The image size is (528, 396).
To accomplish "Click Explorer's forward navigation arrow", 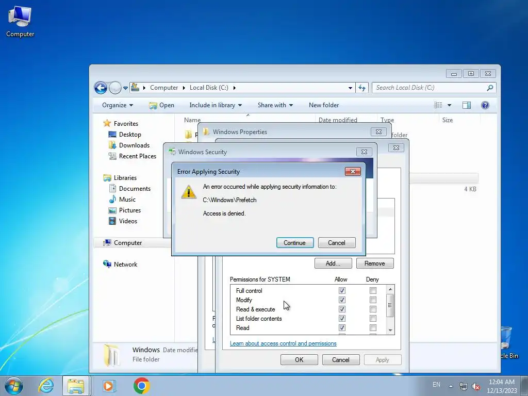I will coord(115,88).
